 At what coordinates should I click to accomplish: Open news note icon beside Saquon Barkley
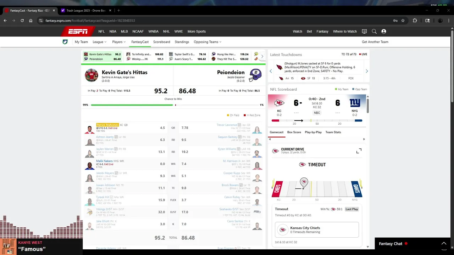[239, 137]
